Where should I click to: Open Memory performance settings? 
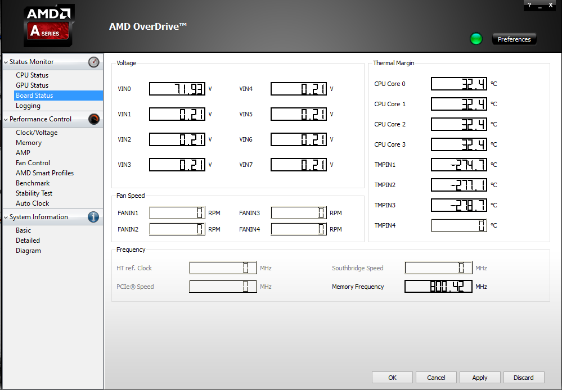[29, 143]
